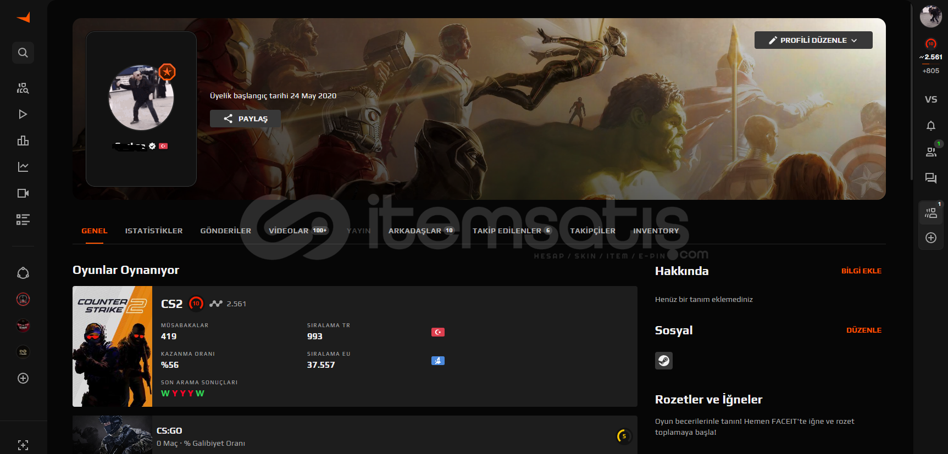Click the Paylaş share button
948x454 pixels.
pyautogui.click(x=246, y=119)
